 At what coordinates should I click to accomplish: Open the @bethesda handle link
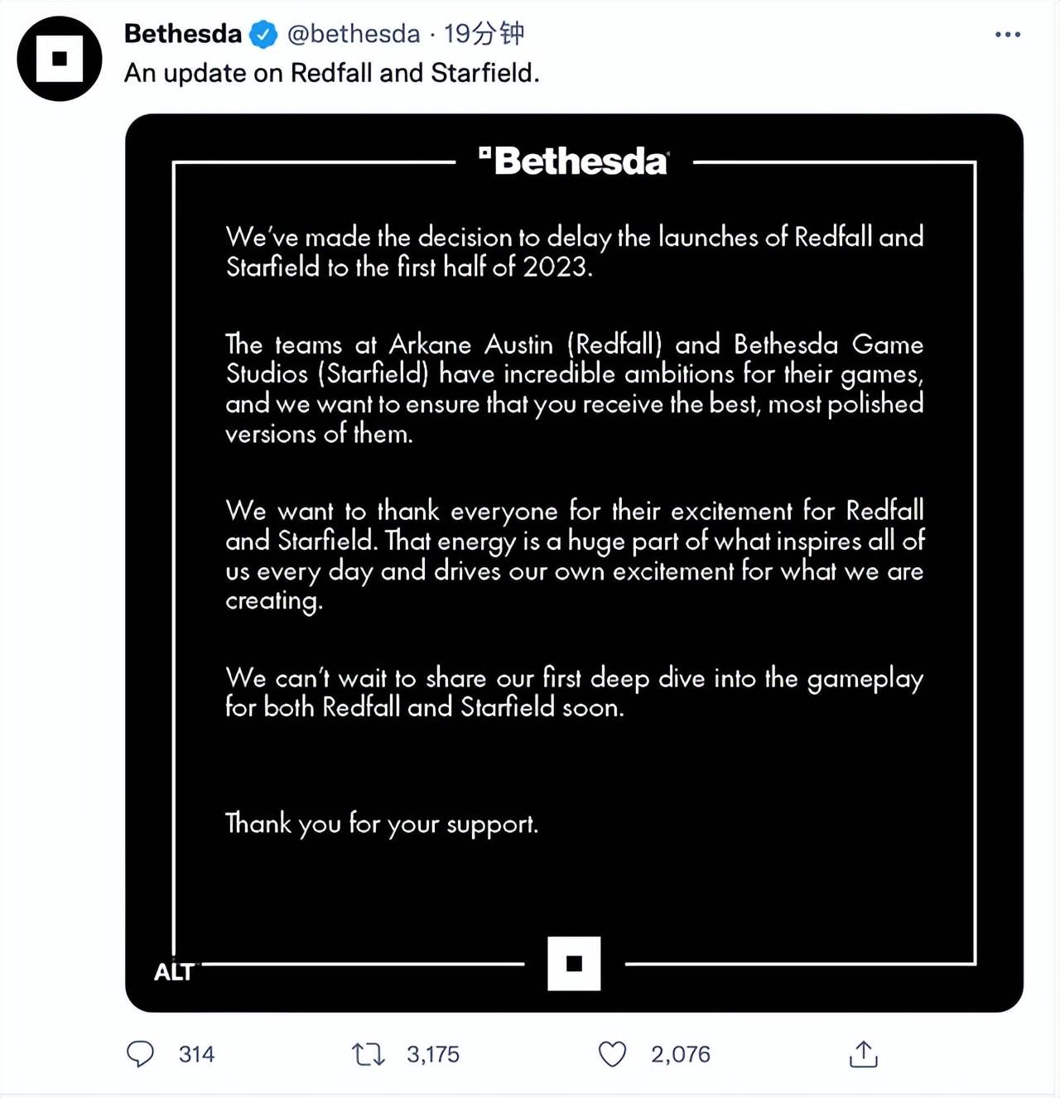click(354, 34)
